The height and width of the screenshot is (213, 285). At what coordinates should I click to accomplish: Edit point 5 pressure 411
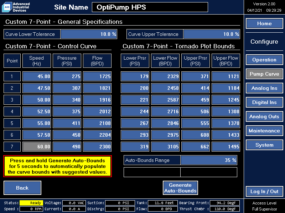click(67, 123)
